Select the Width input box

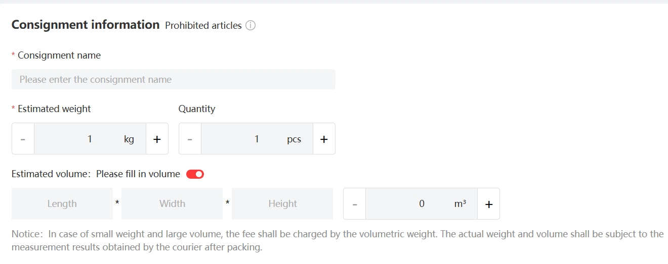coord(172,204)
